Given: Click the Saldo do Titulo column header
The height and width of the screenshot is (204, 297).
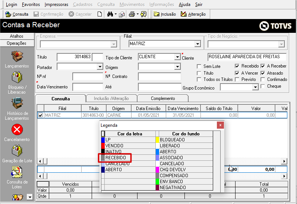Looking at the screenshot, I should click(x=219, y=109).
